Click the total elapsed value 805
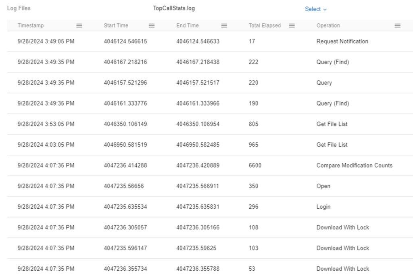413x278 pixels. click(x=253, y=124)
